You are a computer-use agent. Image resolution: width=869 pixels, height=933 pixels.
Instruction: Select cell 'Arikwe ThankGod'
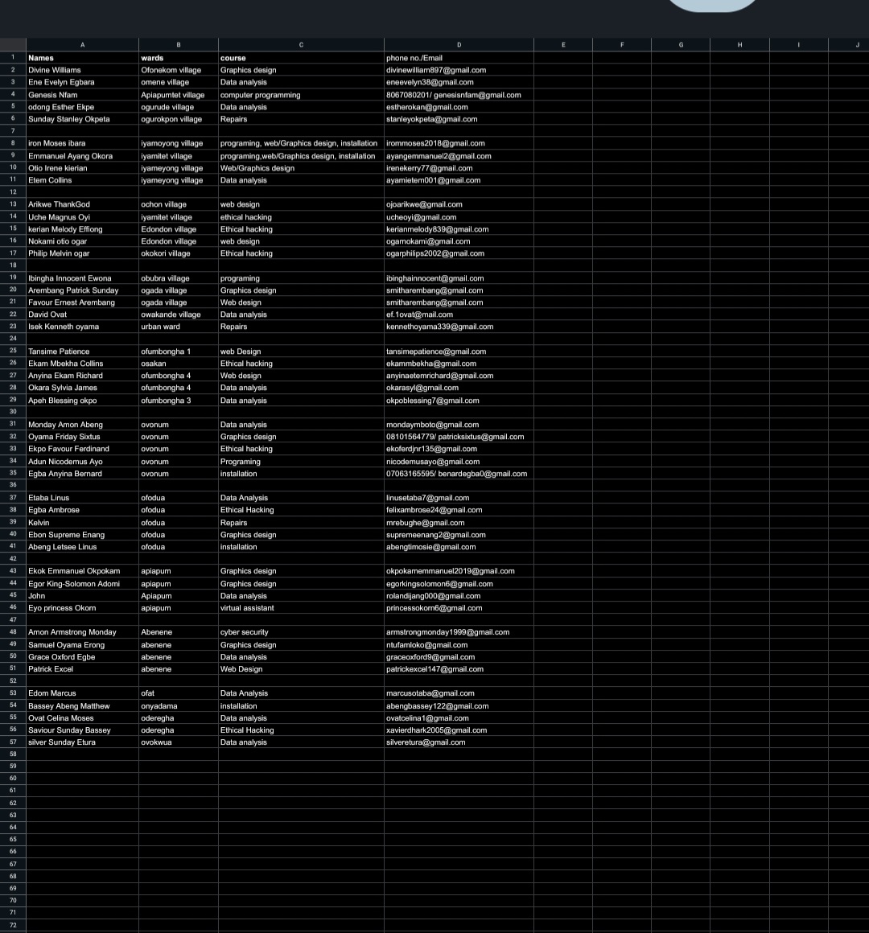[x=82, y=204]
